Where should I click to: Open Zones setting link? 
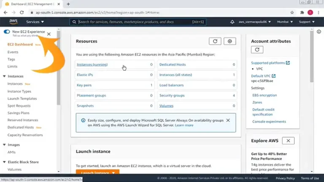click(x=257, y=102)
